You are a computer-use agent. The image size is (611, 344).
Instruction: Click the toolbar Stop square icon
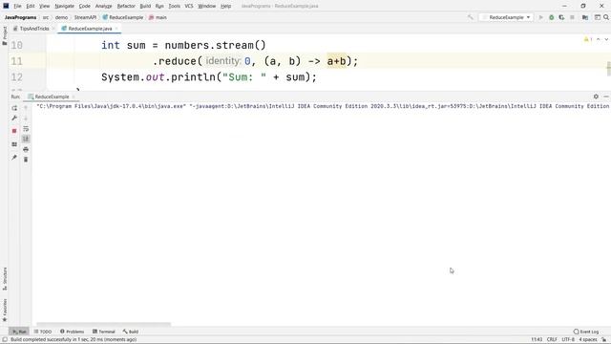572,17
